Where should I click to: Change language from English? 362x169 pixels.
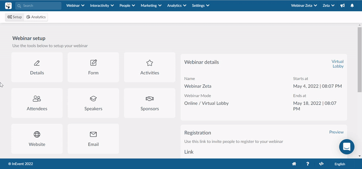(340, 164)
